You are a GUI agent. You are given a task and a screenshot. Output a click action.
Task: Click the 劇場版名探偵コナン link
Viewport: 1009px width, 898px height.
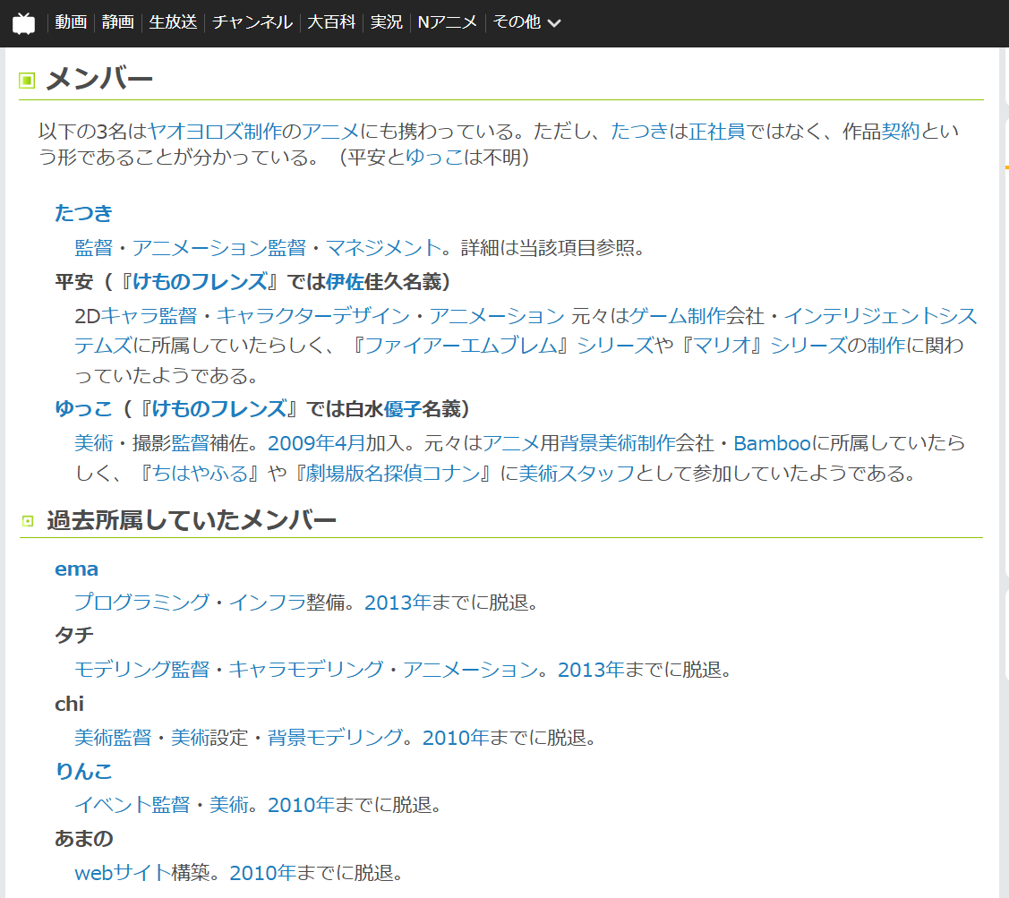pyautogui.click(x=392, y=473)
